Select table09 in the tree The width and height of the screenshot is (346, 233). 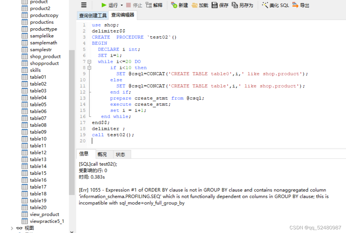(38, 132)
